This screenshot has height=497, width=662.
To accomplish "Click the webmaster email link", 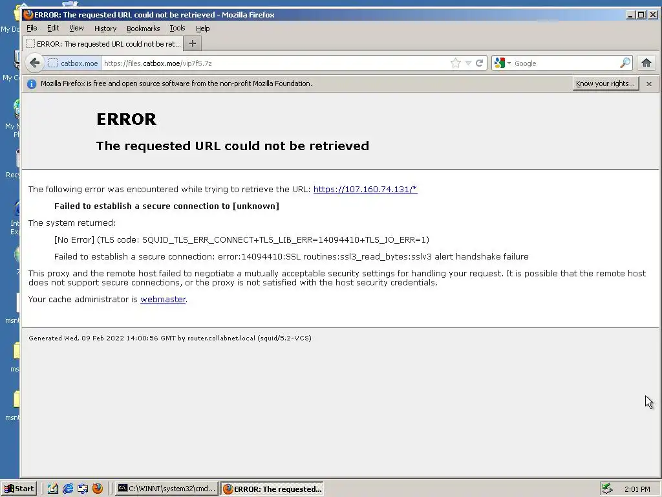I will [163, 299].
